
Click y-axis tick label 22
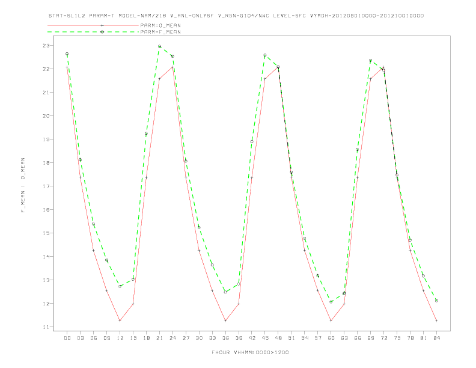(46, 69)
